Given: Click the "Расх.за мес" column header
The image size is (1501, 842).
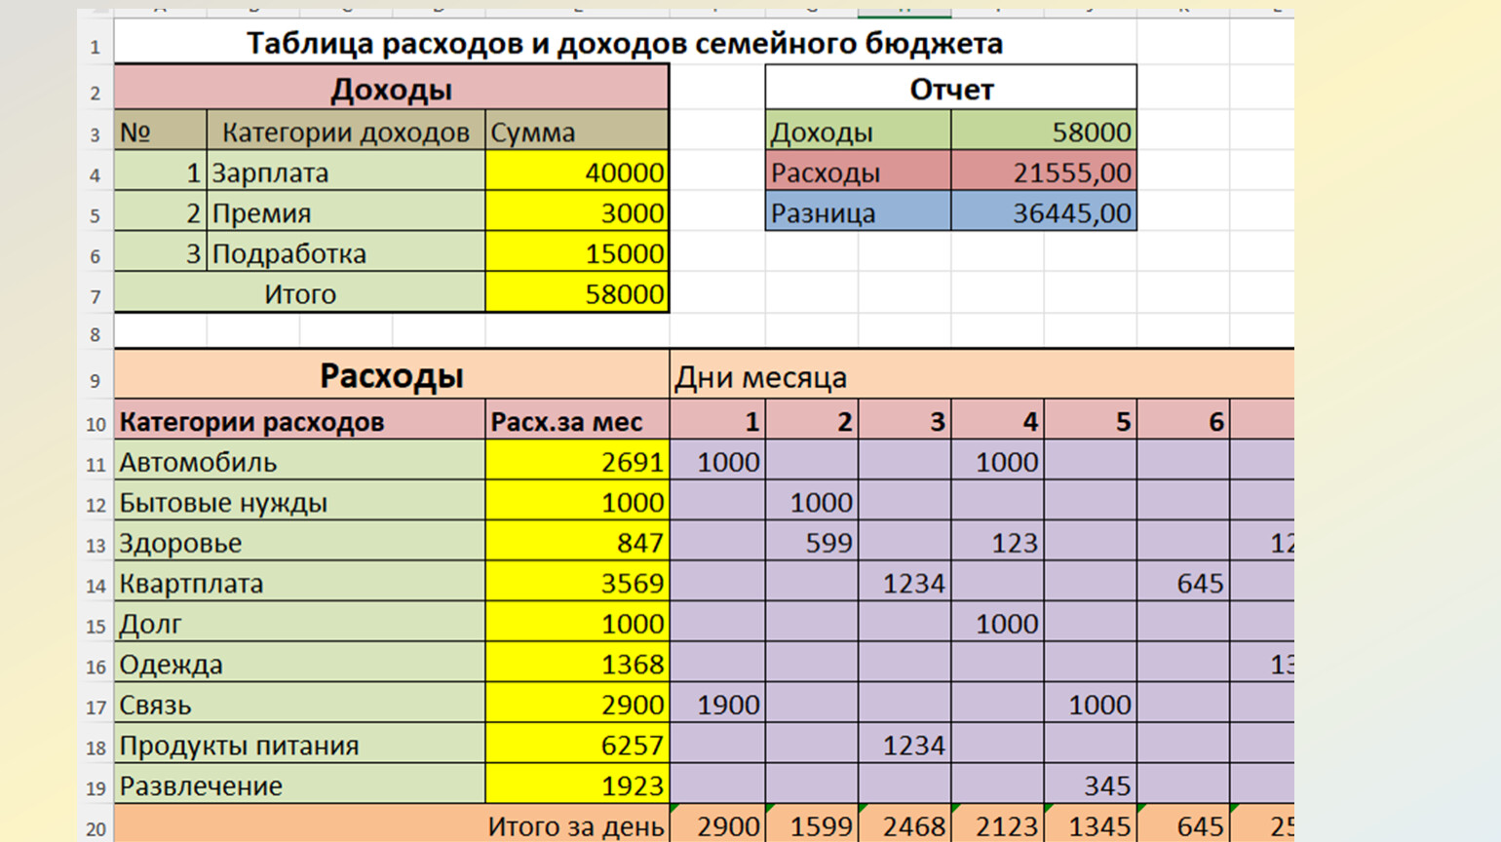Looking at the screenshot, I should click(x=577, y=422).
